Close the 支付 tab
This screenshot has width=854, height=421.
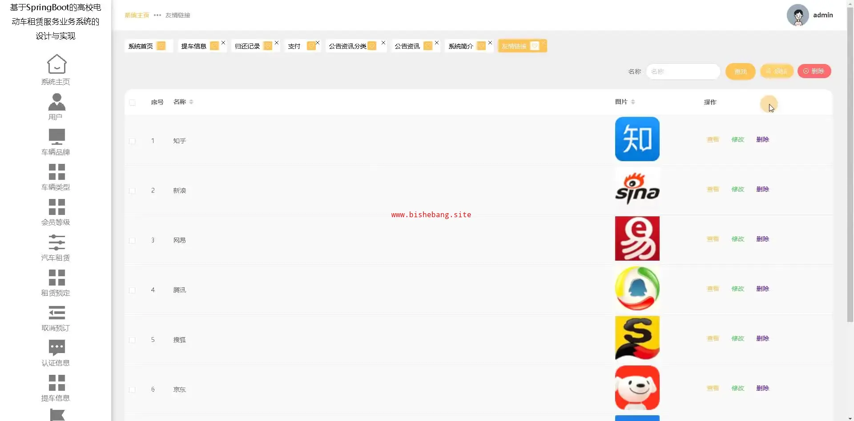[x=318, y=43]
